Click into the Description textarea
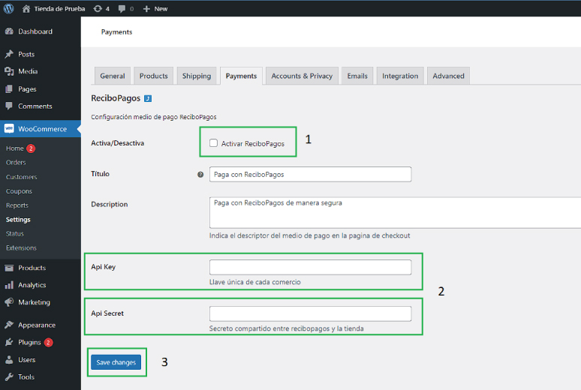This screenshot has width=581, height=390. pyautogui.click(x=395, y=212)
